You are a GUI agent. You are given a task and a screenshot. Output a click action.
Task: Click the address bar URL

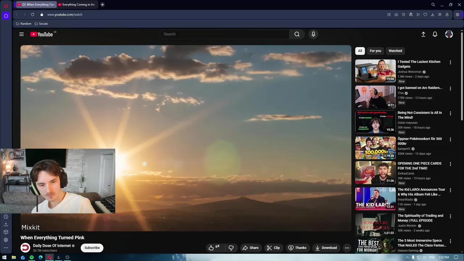[x=65, y=14]
